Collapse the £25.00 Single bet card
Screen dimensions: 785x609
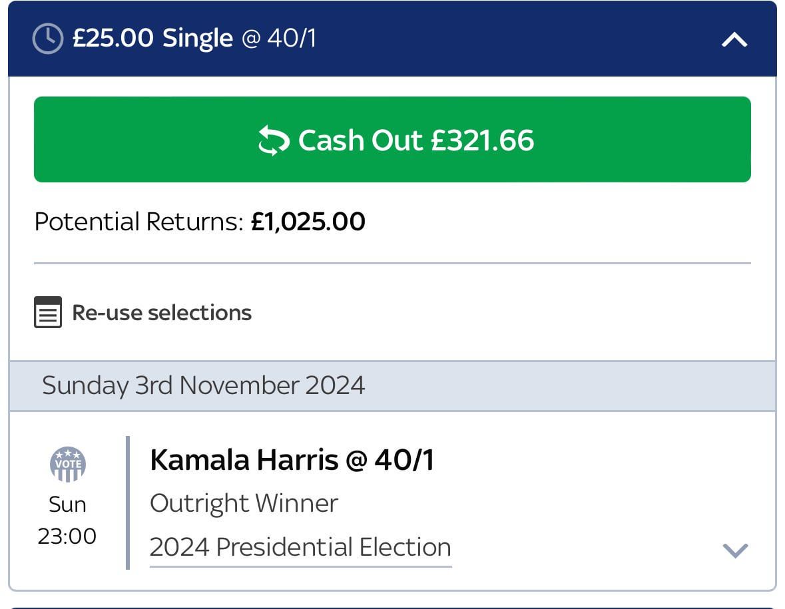coord(734,40)
